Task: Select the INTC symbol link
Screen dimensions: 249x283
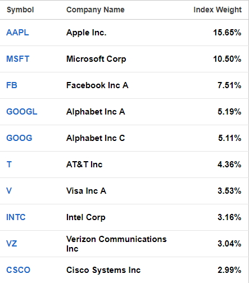Action: click(16, 217)
